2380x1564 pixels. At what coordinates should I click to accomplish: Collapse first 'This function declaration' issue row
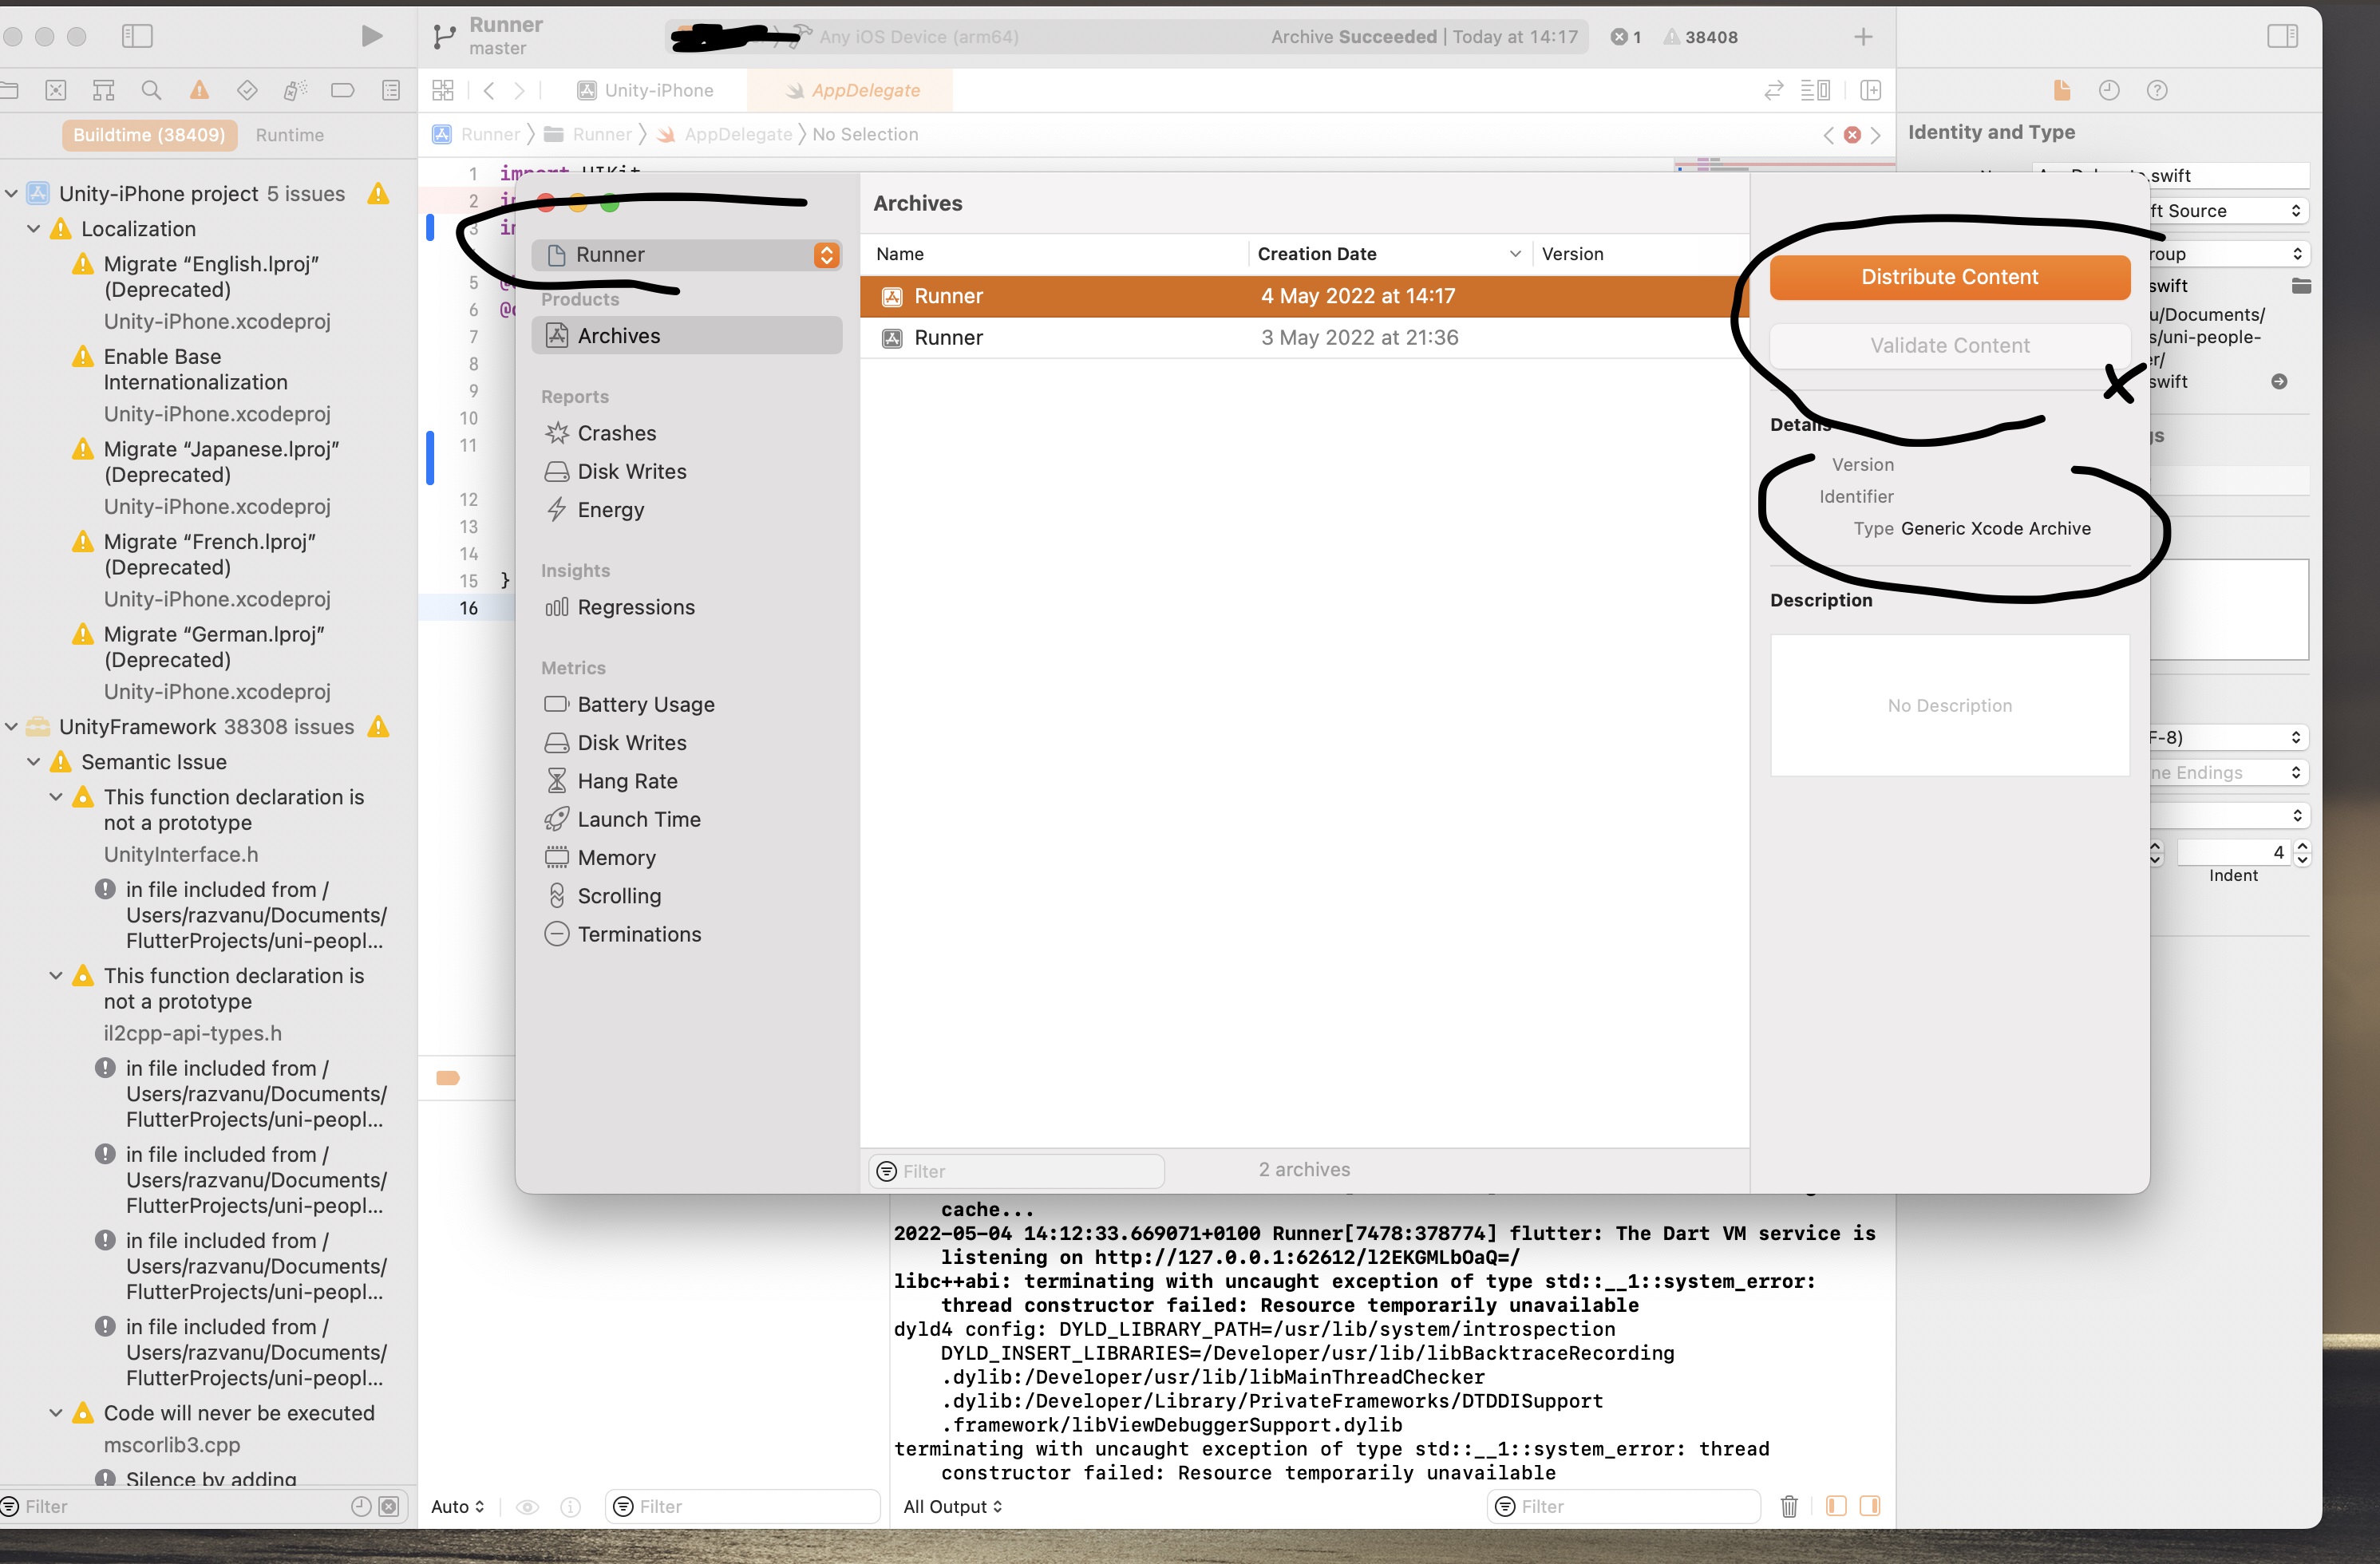pos(57,797)
